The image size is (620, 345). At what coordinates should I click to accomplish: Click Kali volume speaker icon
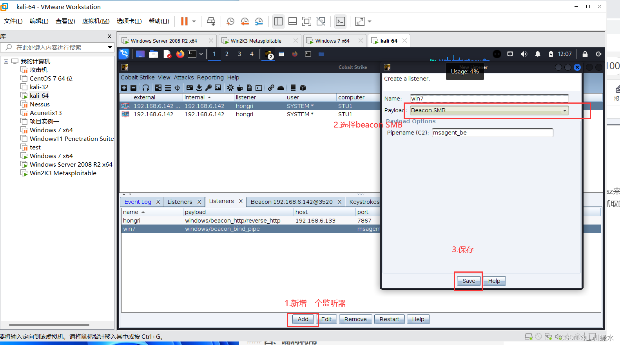point(524,54)
